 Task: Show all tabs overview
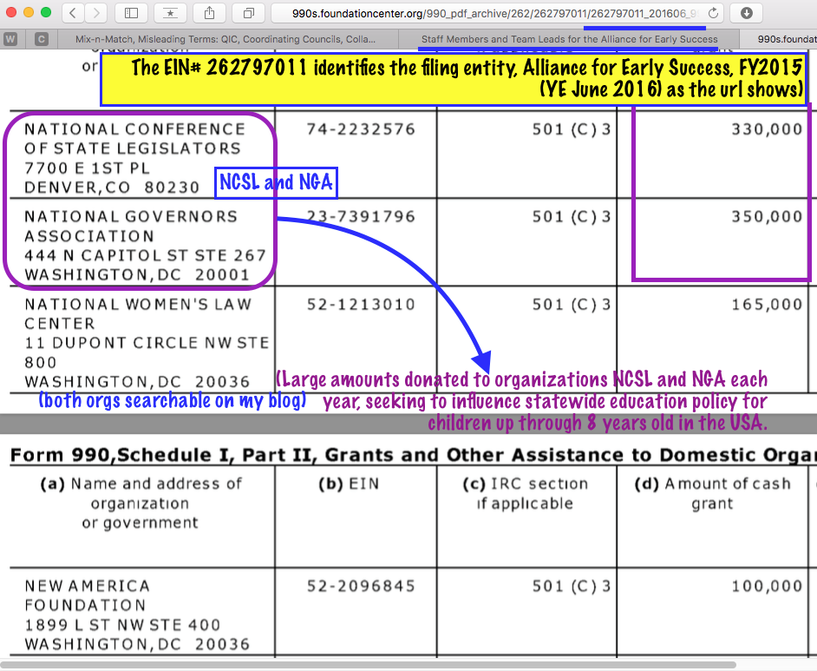click(248, 13)
